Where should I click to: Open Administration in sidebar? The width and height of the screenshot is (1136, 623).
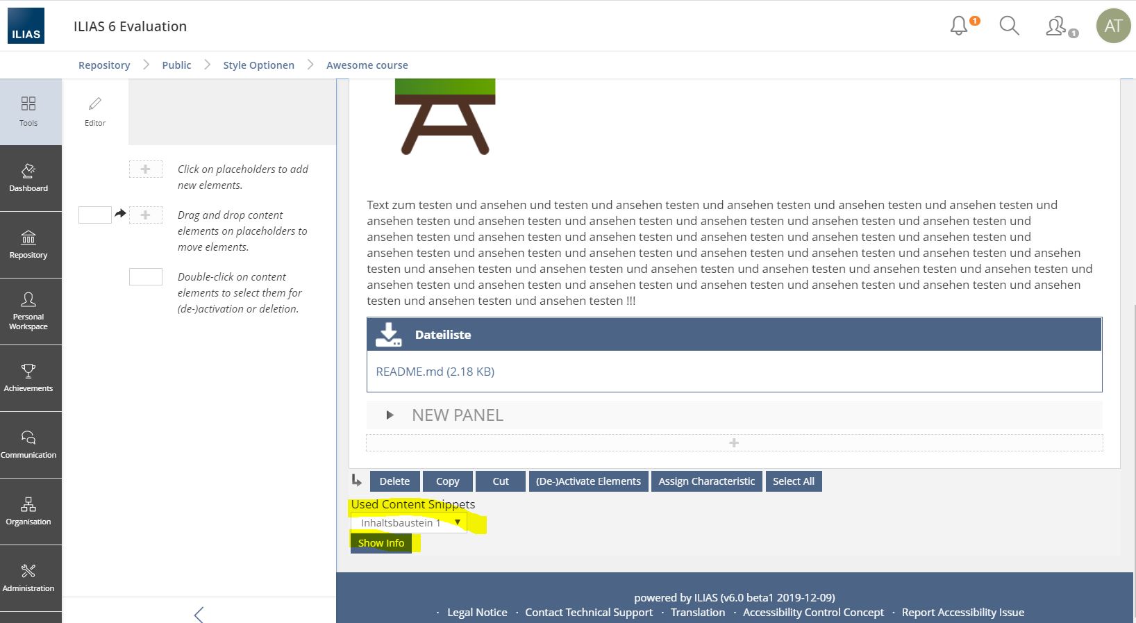coord(28,578)
